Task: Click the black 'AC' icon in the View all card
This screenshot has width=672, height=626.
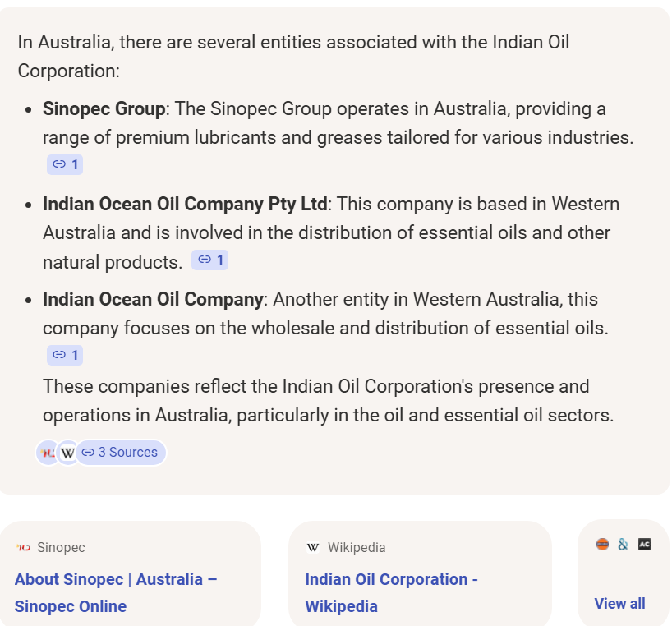Action: [644, 544]
